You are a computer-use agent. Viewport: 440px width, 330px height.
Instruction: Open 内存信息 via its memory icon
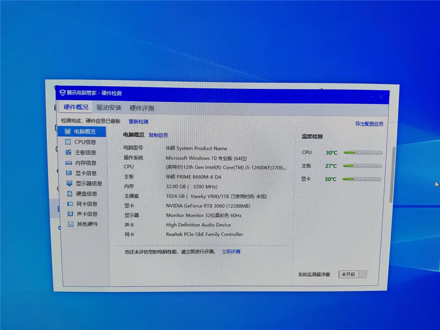point(69,163)
